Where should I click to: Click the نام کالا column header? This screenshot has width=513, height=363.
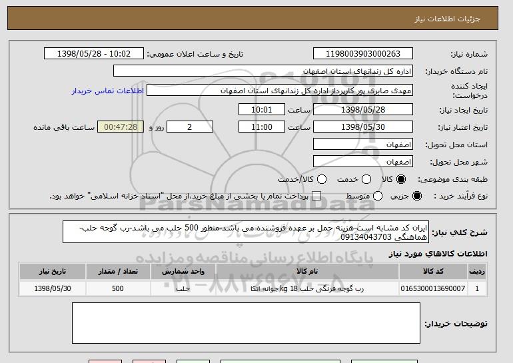(307, 272)
